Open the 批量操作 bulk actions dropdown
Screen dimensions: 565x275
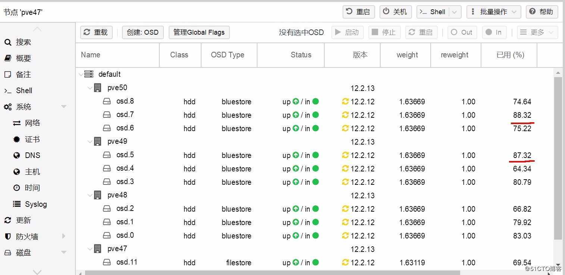(494, 12)
